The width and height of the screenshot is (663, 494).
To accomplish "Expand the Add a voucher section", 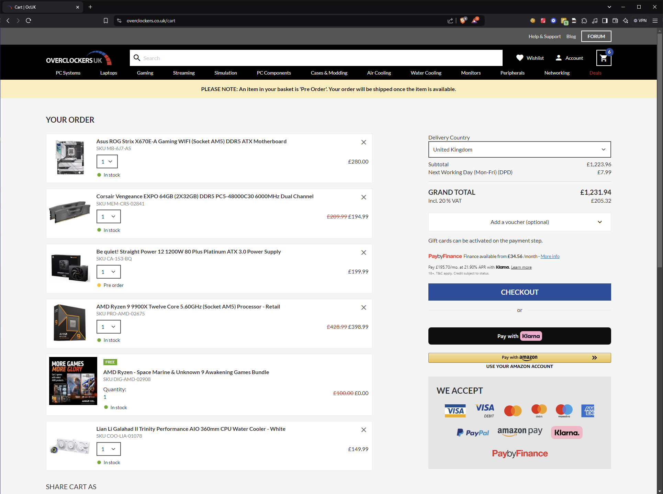I will click(x=519, y=222).
